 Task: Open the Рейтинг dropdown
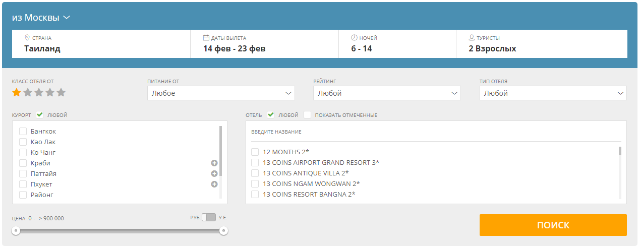[x=386, y=93]
